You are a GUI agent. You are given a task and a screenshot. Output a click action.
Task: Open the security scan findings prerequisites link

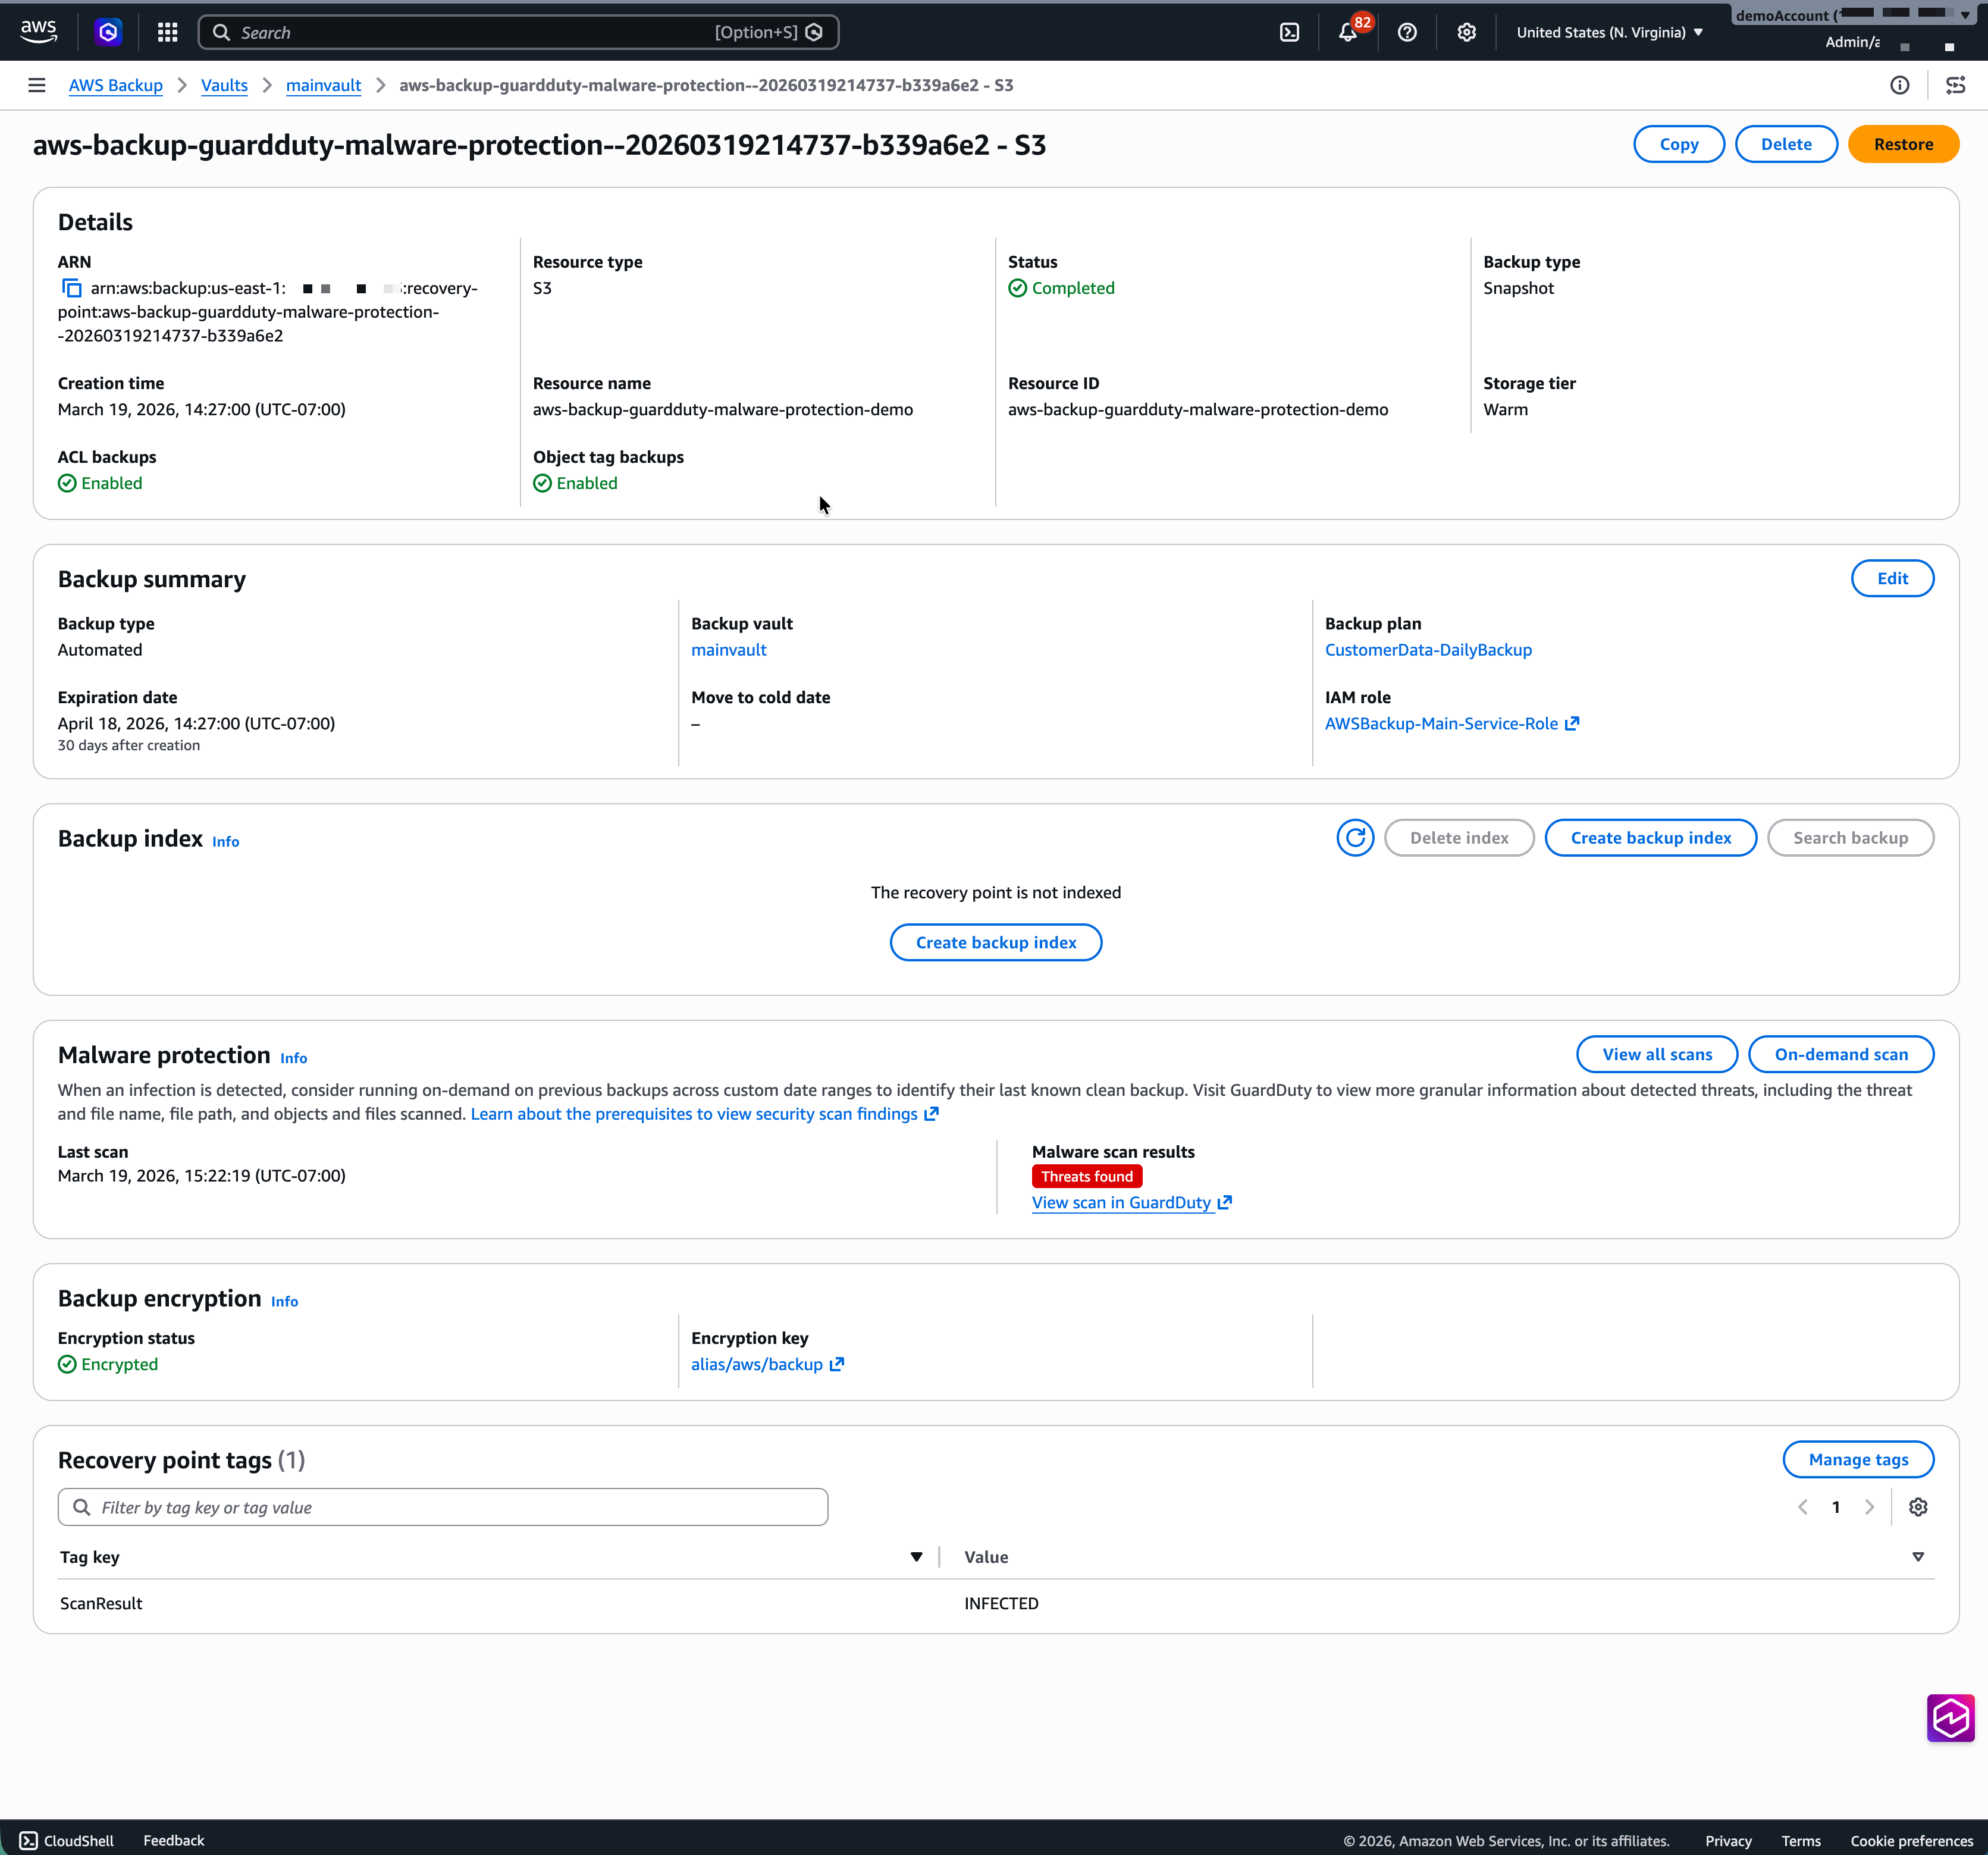pos(704,1113)
